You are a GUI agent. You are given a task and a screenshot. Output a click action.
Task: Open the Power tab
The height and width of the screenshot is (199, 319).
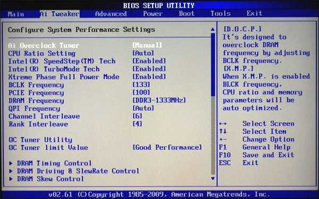(x=153, y=14)
